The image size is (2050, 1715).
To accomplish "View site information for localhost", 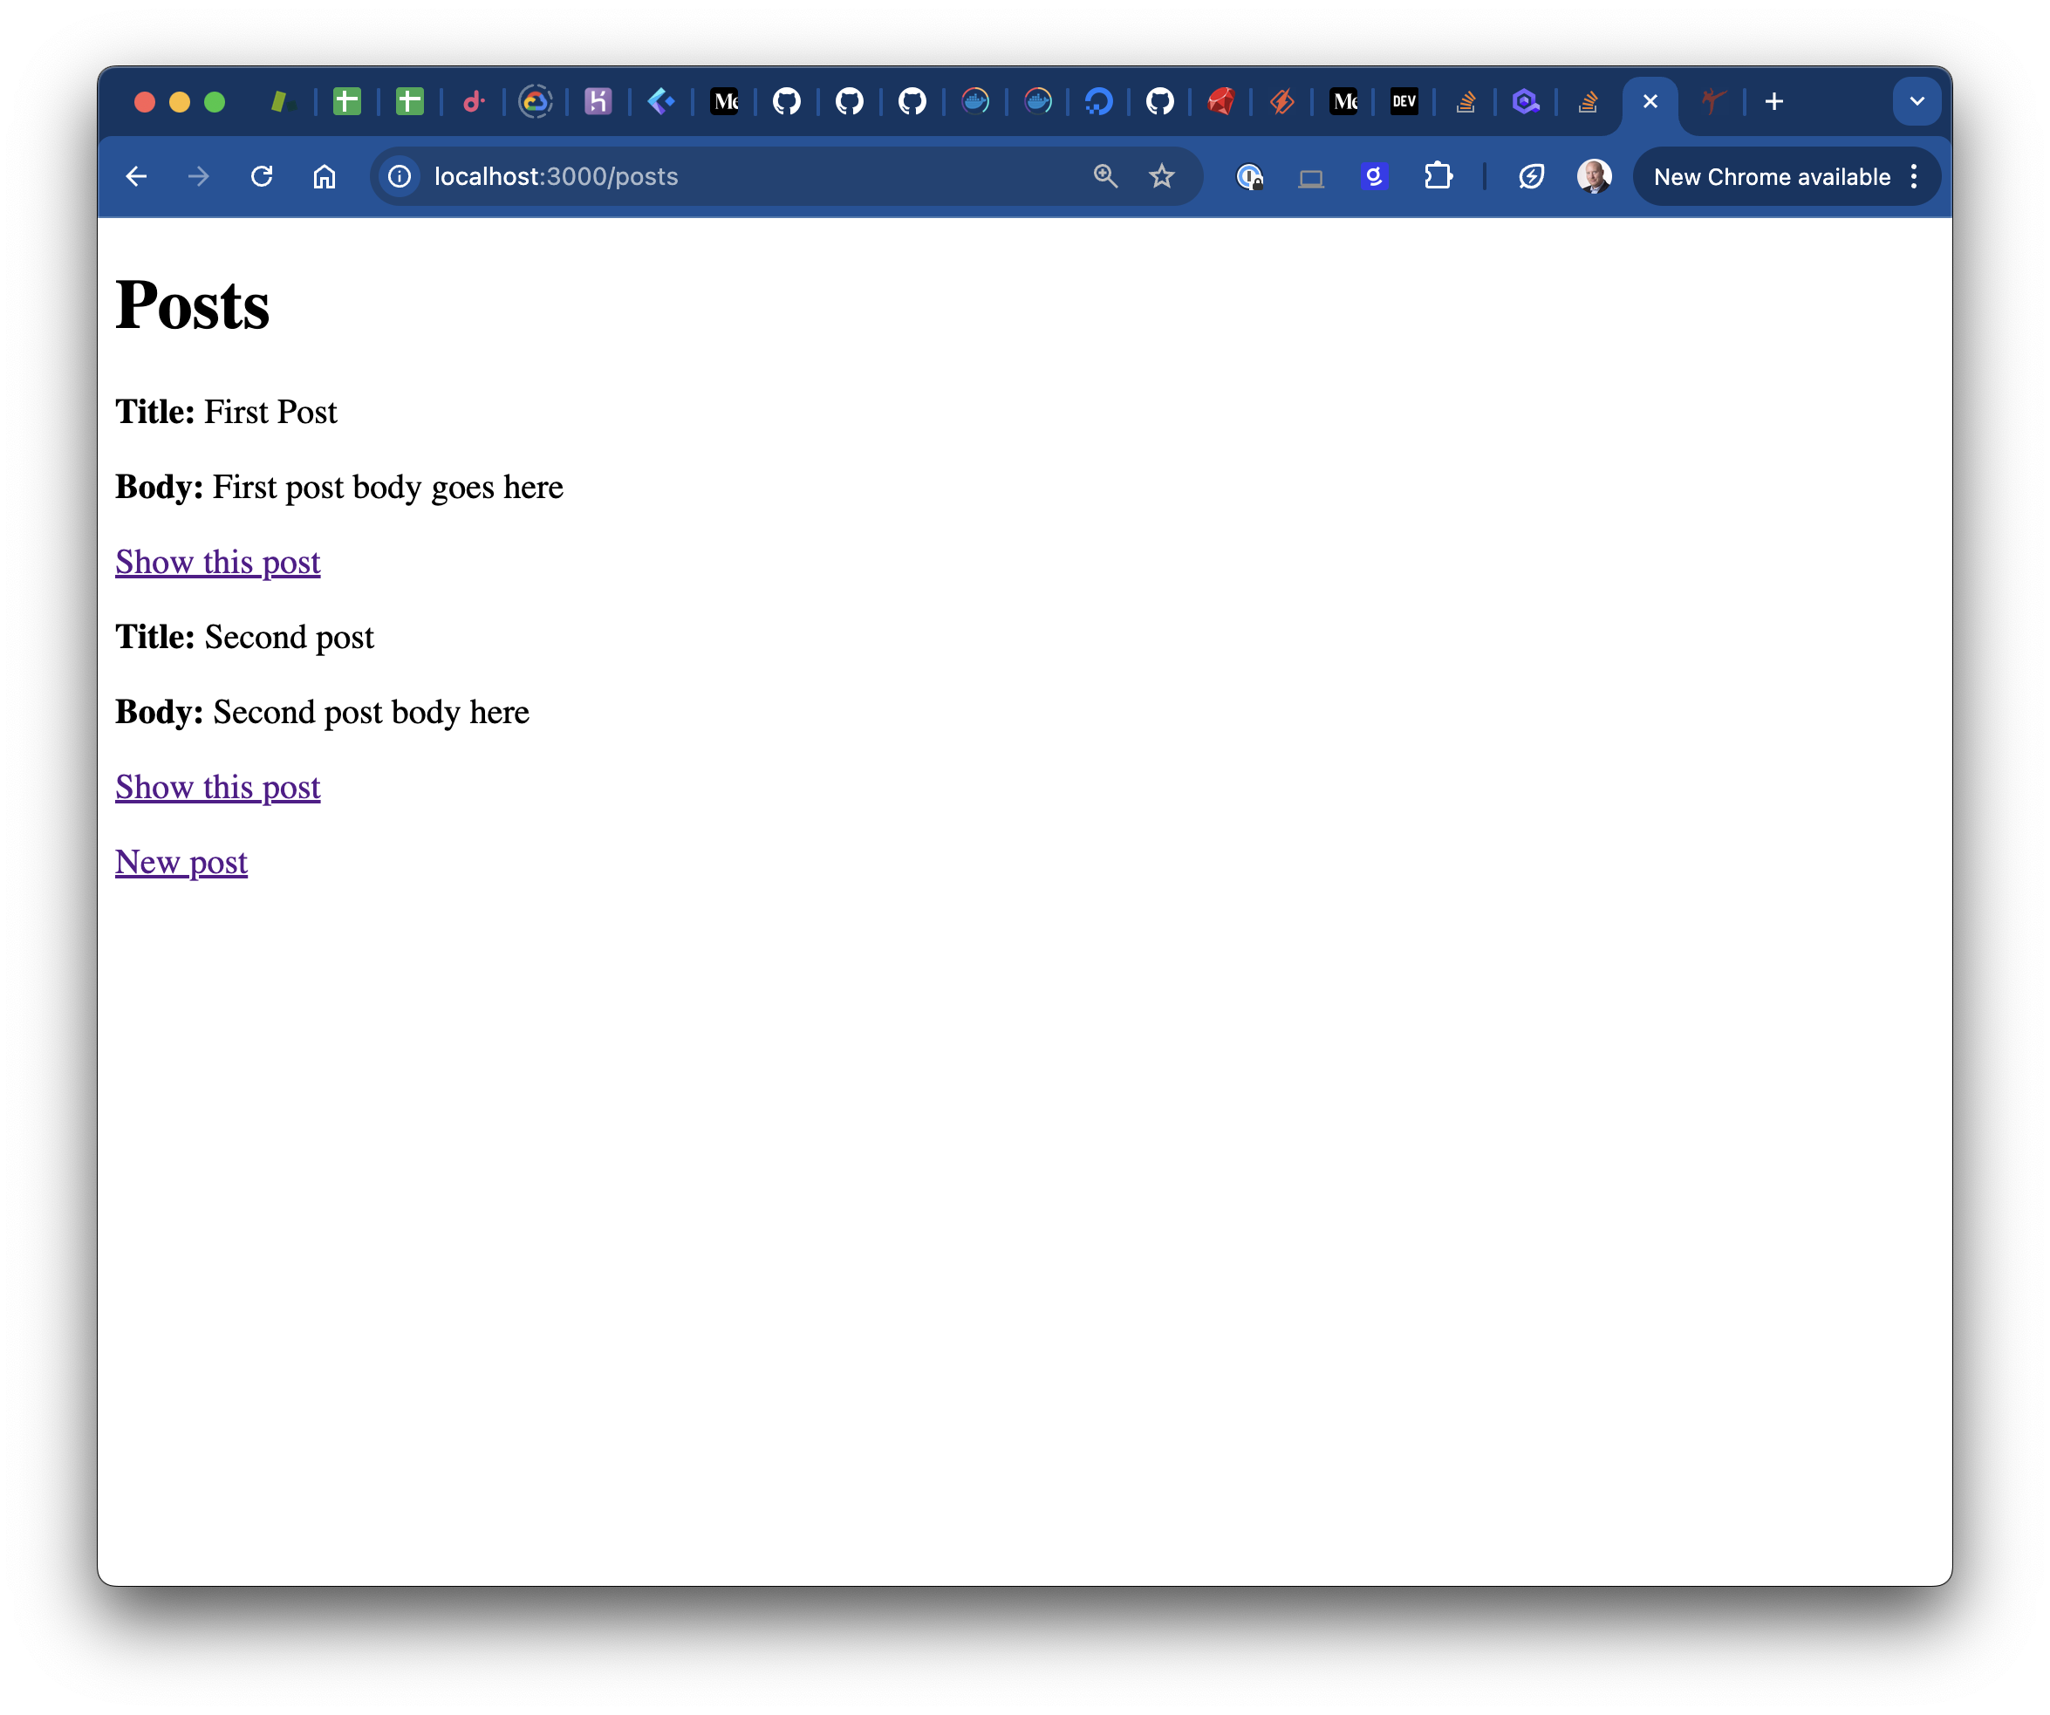I will (x=400, y=177).
